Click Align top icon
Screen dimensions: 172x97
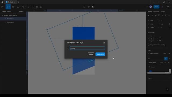point(159,15)
